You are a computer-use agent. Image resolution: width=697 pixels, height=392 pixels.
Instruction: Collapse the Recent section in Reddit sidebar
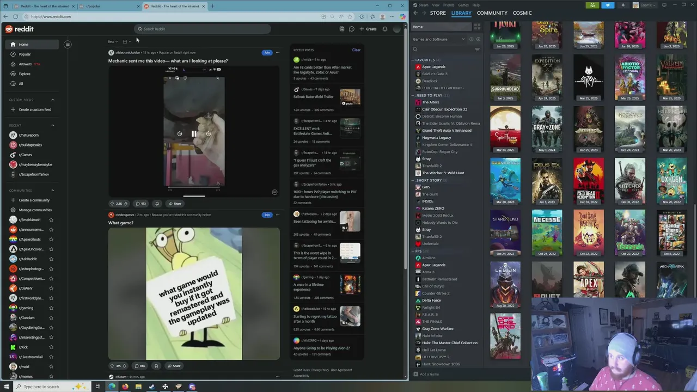(x=53, y=125)
